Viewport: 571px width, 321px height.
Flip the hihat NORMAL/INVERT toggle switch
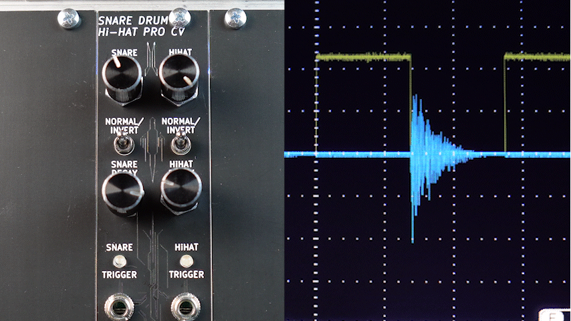click(181, 142)
